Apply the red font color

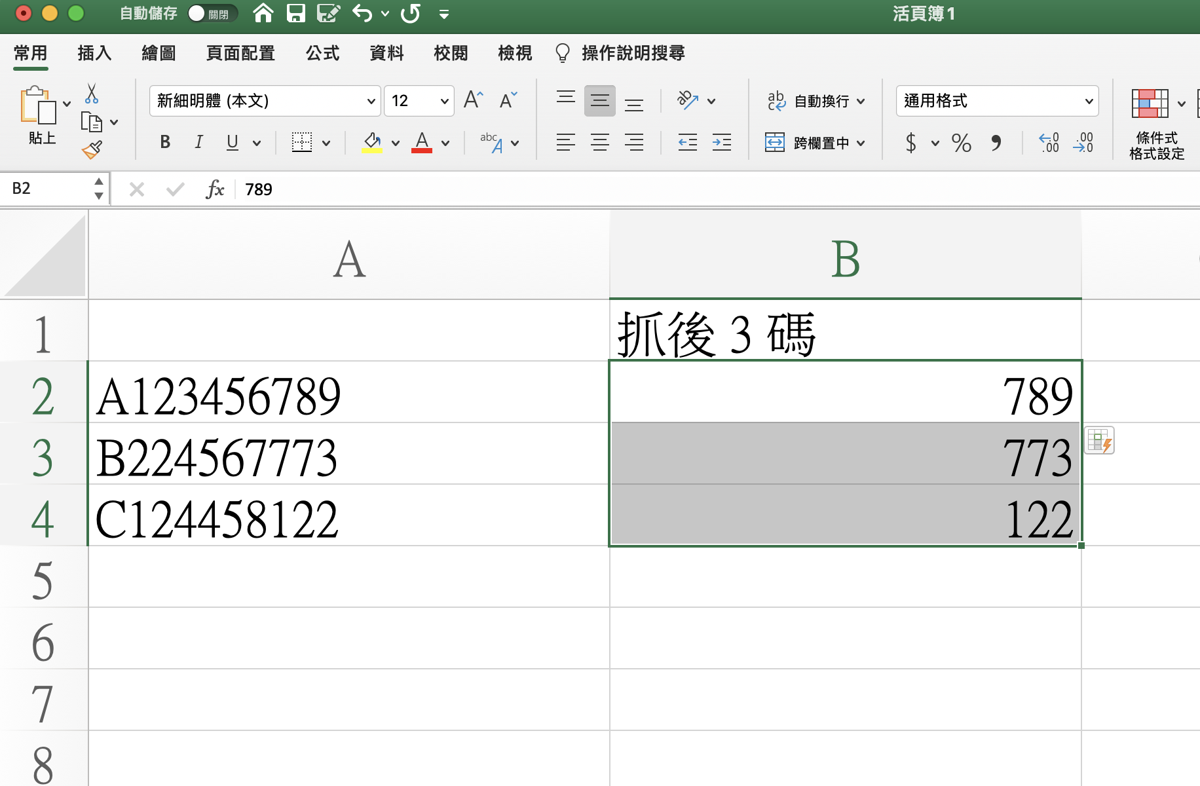point(422,142)
